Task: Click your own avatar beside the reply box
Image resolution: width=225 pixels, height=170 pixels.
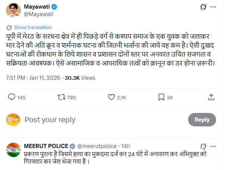Action: click(x=13, y=120)
